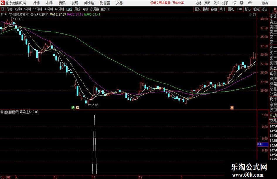This screenshot has height=179, width=277.
Task: Open the 功能 menu
Action: (x=198, y=3)
